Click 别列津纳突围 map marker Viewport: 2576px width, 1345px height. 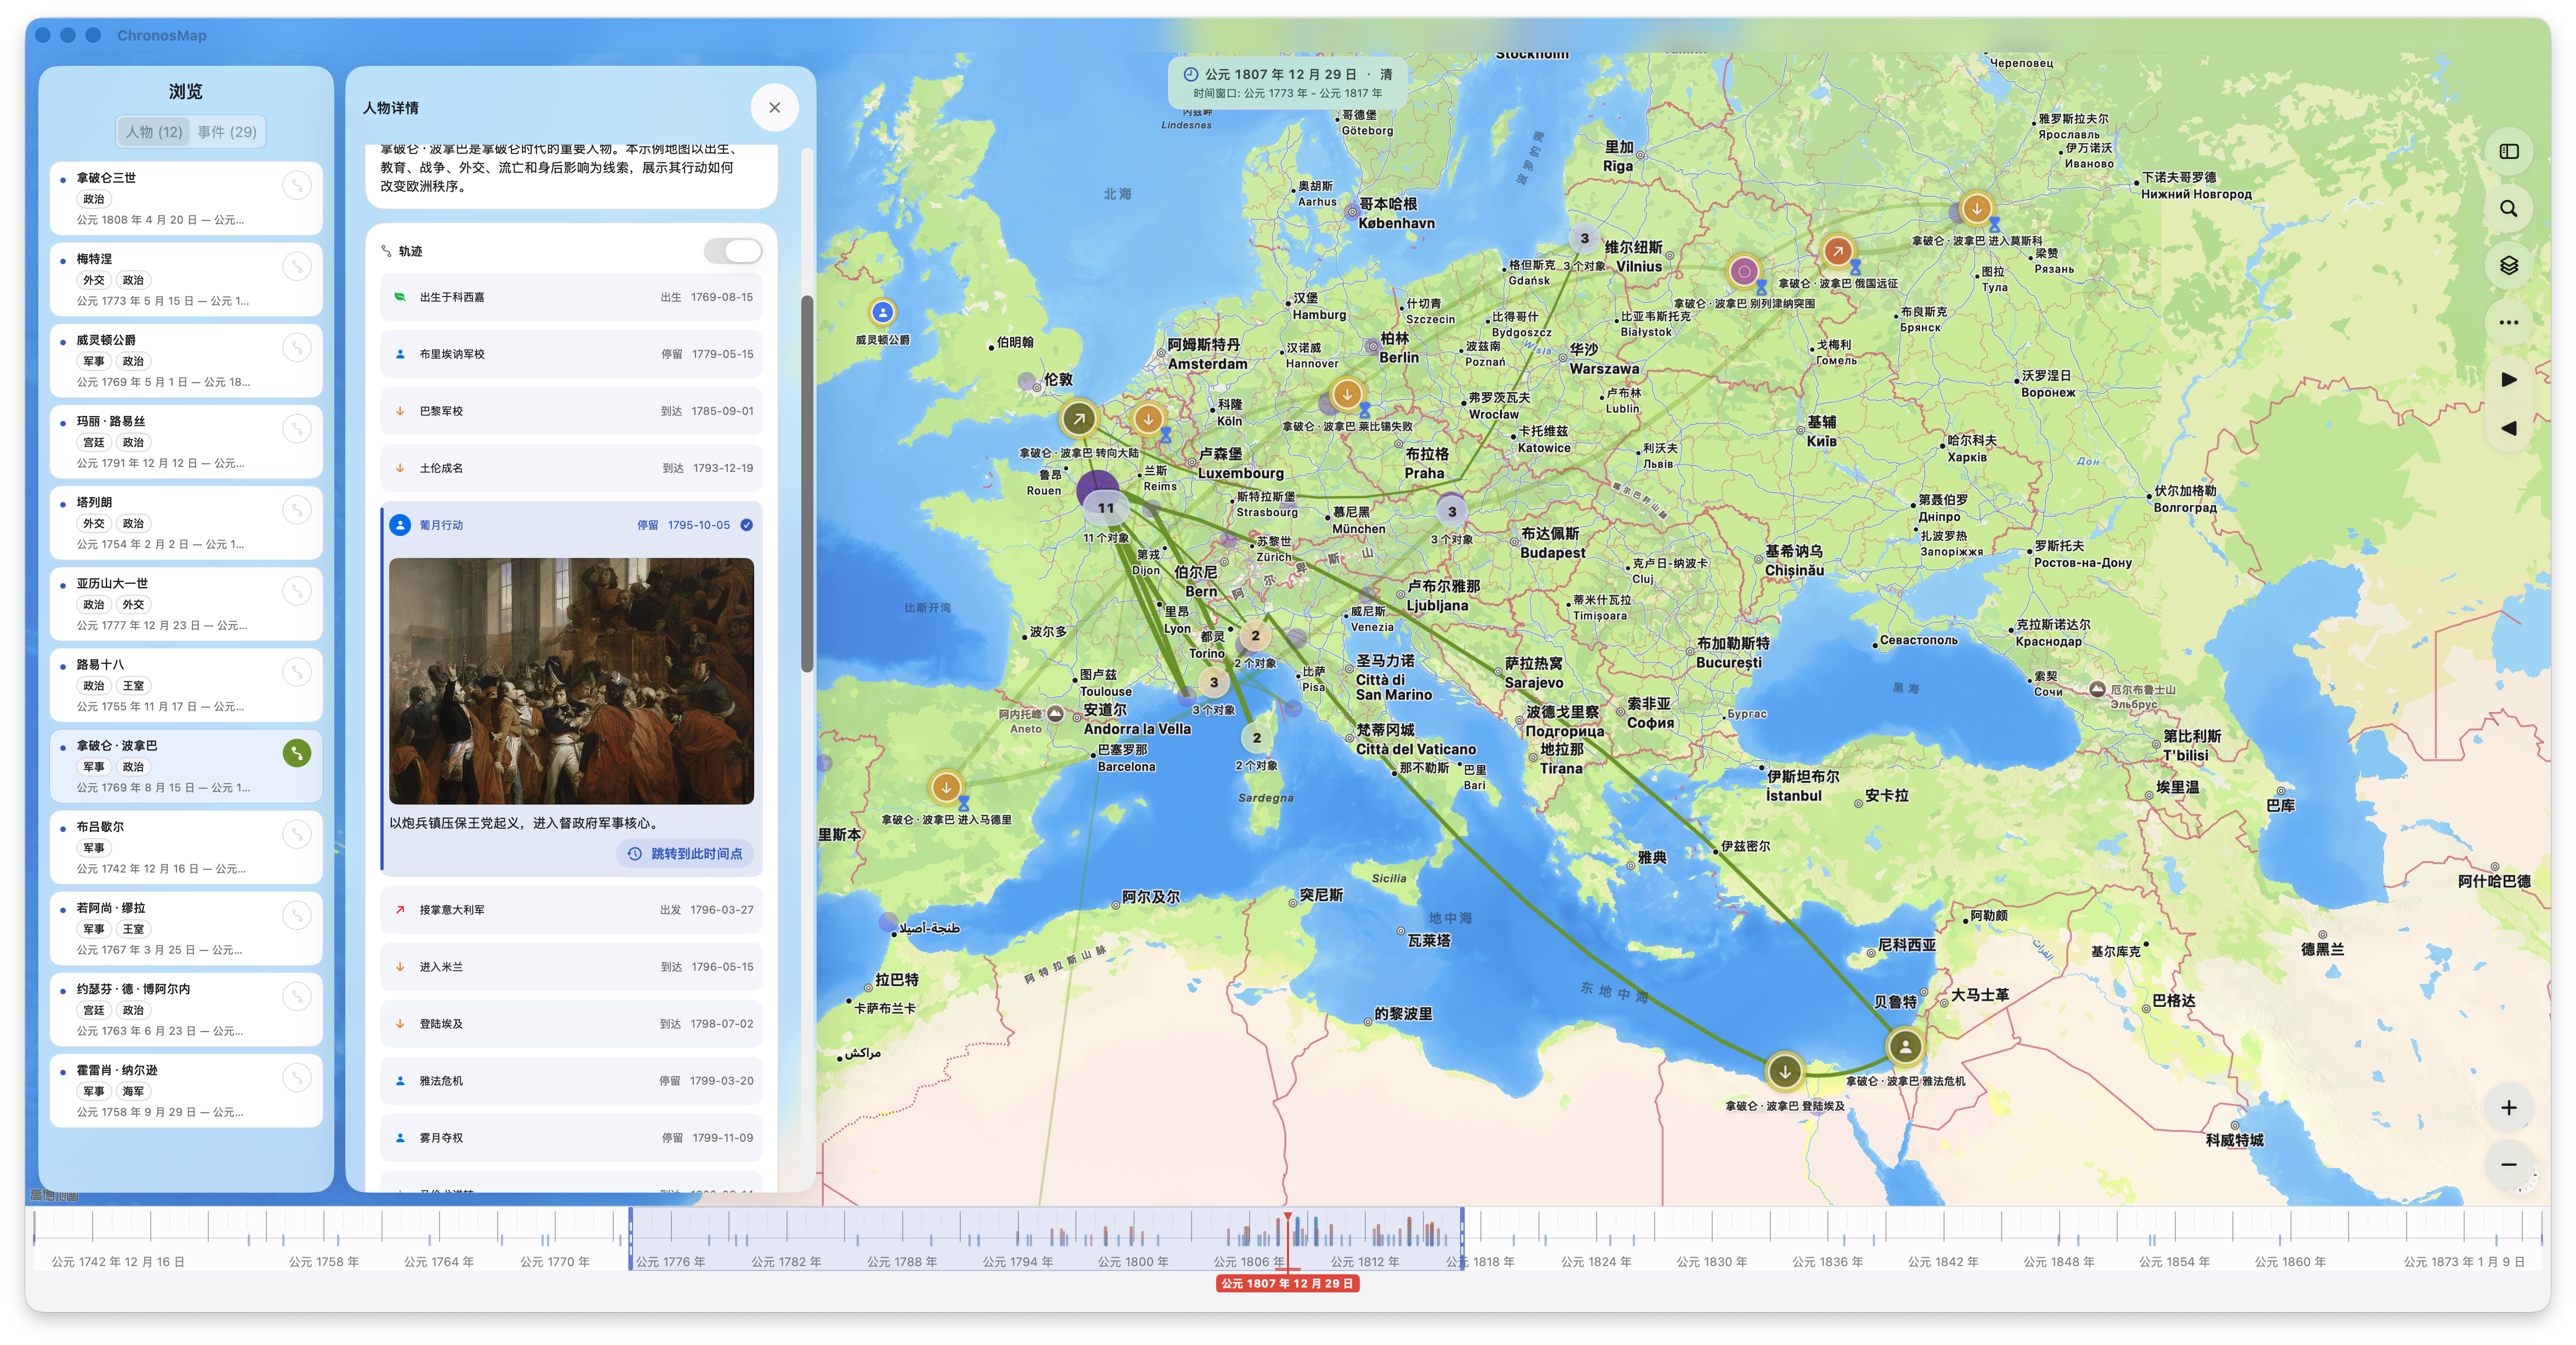tap(1744, 271)
